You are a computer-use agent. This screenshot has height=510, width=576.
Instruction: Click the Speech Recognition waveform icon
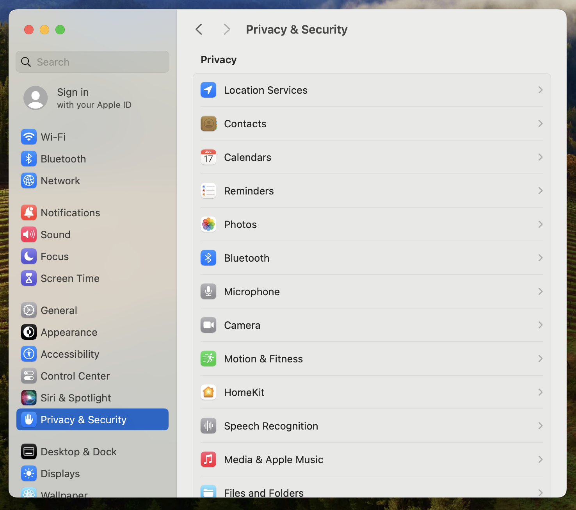[208, 426]
